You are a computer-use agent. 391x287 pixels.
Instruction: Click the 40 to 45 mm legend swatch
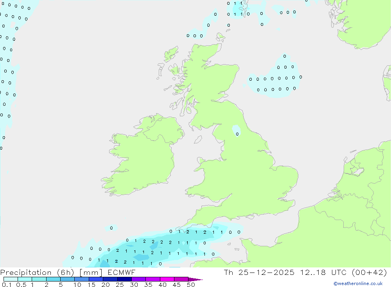point(167,279)
